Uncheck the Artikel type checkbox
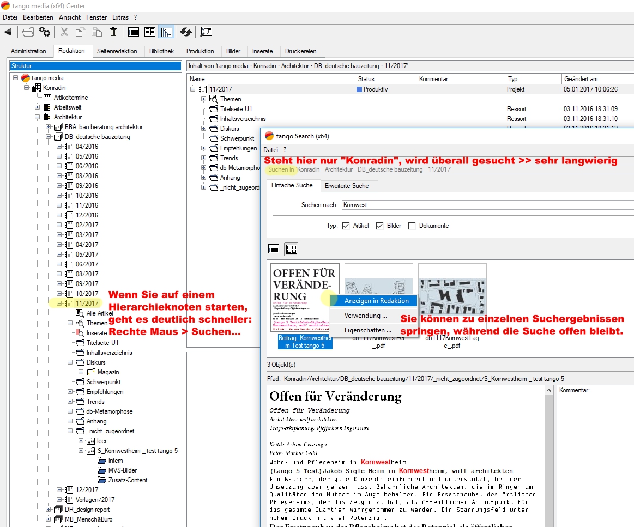634x527 pixels. [346, 226]
